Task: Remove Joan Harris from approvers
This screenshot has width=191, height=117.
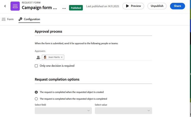Action: 62,57
